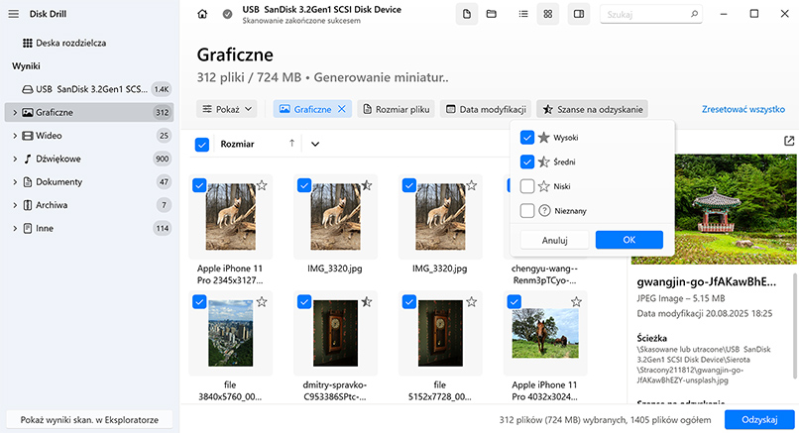Click Pokaż wyniki skan. w Eksploratorze

(89, 420)
